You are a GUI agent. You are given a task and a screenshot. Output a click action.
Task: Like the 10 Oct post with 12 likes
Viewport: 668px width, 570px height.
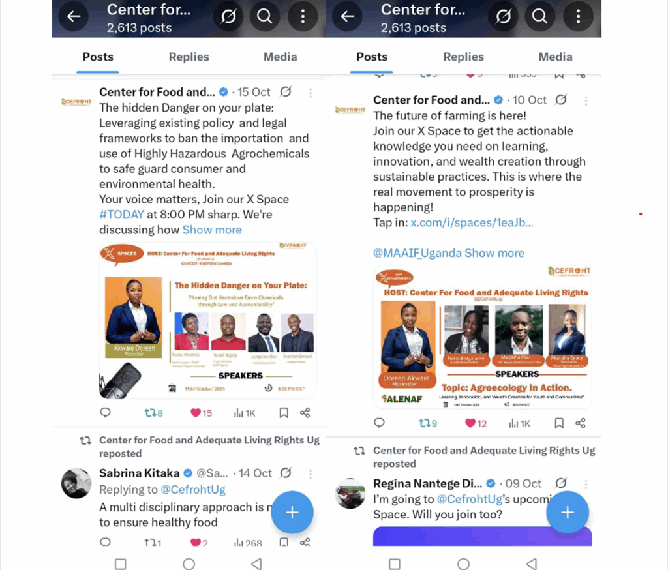point(476,423)
